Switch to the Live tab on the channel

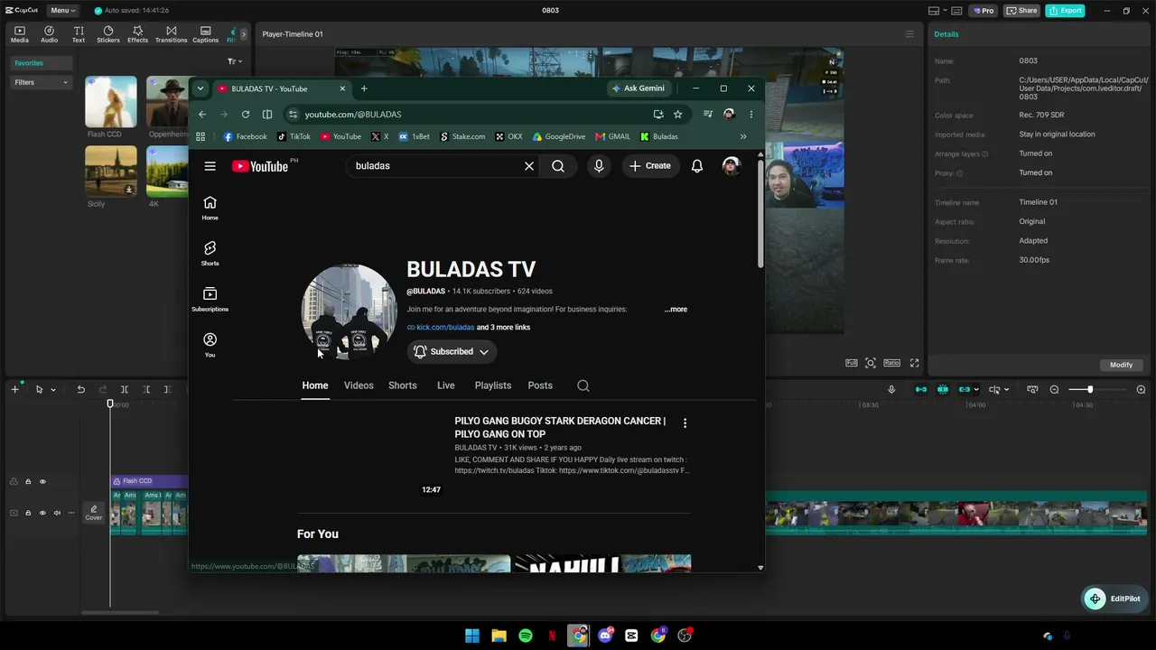446,385
